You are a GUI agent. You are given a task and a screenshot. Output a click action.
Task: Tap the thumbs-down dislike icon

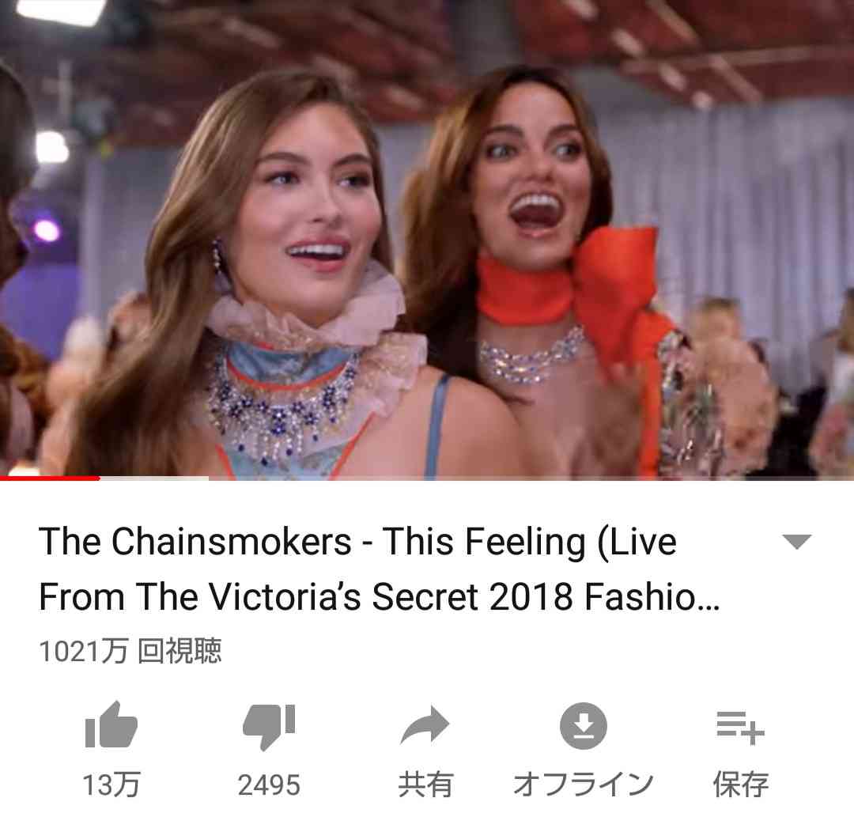[x=269, y=727]
